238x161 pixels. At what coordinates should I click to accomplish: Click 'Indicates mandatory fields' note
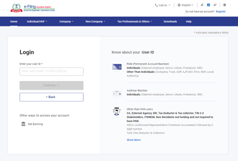coord(211,33)
